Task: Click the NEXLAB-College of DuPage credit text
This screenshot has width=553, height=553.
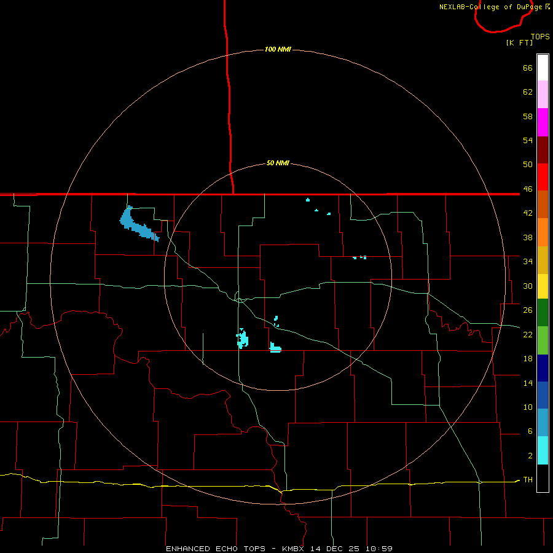Action: [490, 7]
